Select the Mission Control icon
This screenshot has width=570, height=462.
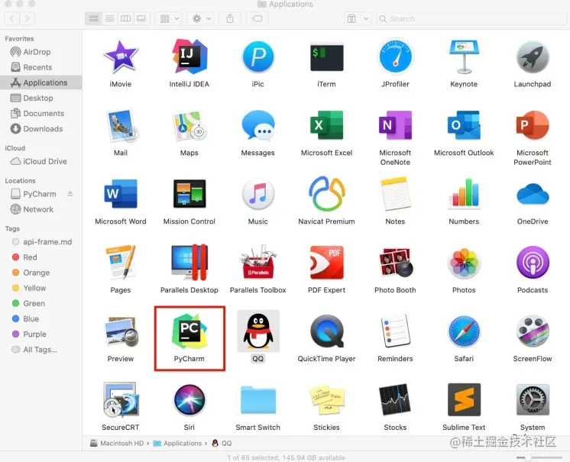pyautogui.click(x=189, y=194)
